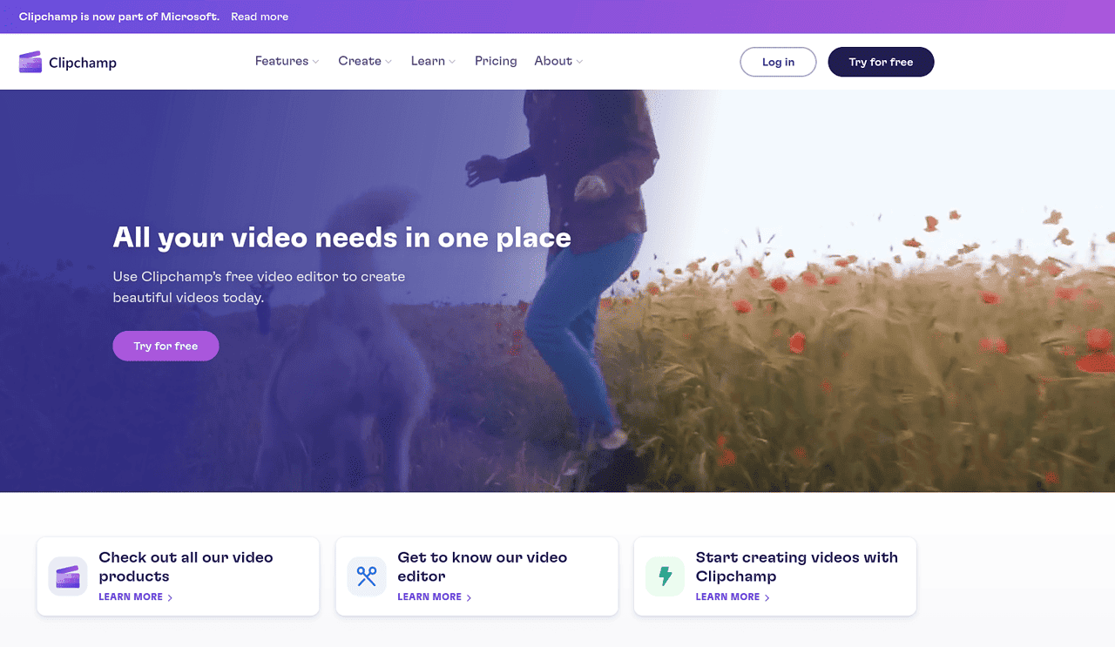Click 'Clipchamp is now part of Microsoft.' text
1115x647 pixels.
(x=119, y=17)
